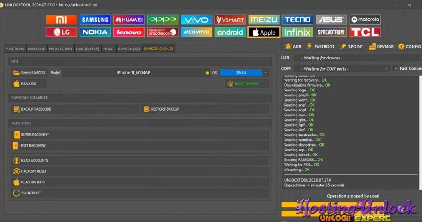
Task: Open the ADB tool
Action: click(293, 47)
